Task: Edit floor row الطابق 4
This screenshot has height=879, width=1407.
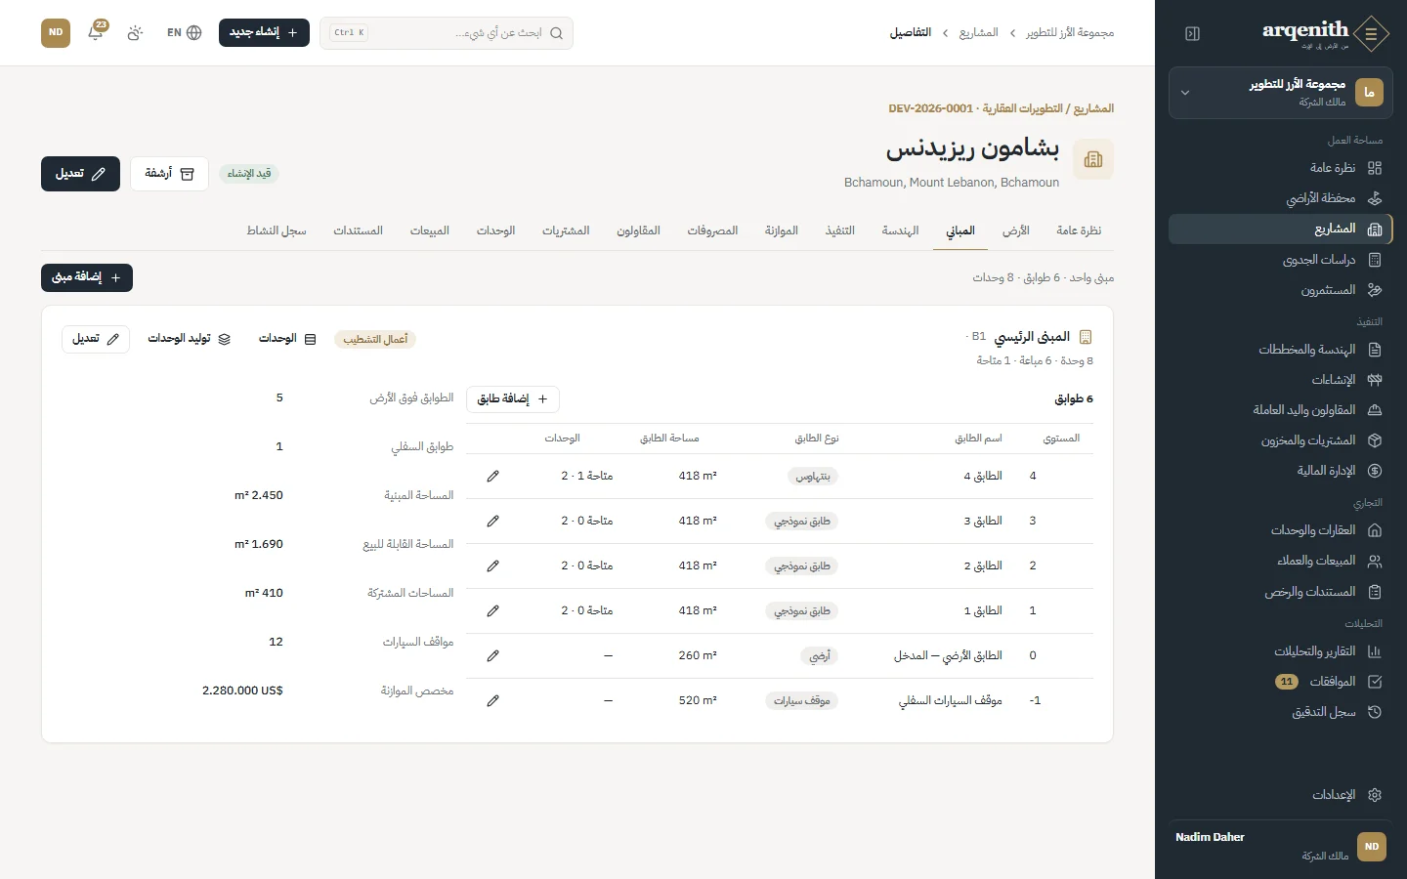Action: 493,477
